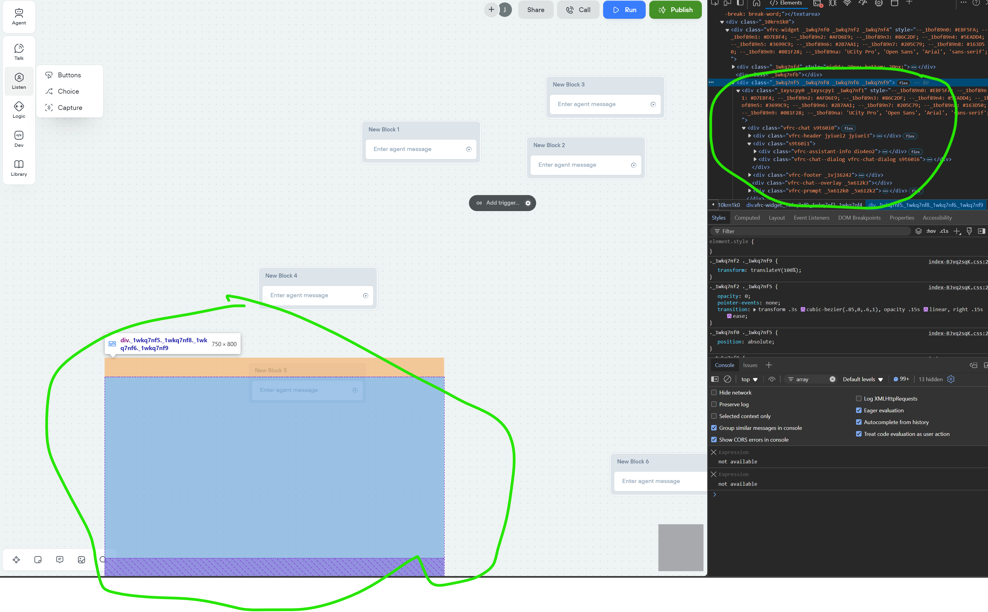
Task: Click the DevTools Welcome home icon
Action: click(756, 3)
